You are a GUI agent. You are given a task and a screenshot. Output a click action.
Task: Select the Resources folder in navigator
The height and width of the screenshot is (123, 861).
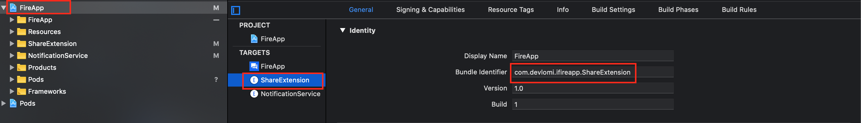pyautogui.click(x=44, y=32)
